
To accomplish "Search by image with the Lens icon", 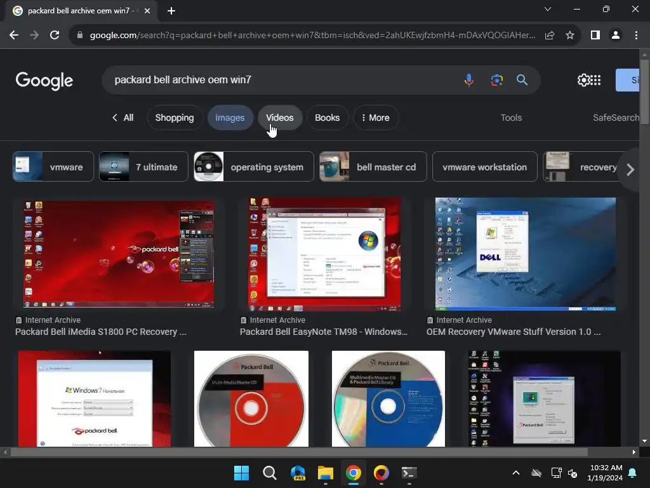I will pos(496,79).
